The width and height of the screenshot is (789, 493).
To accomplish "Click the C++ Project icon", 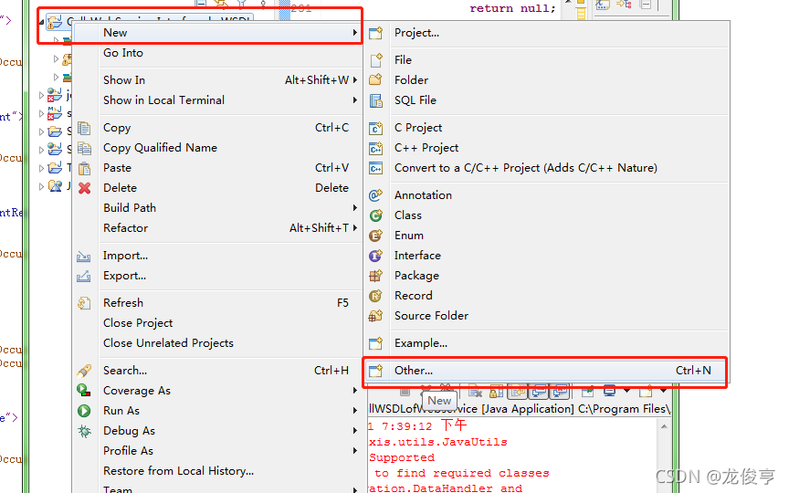I will pyautogui.click(x=376, y=148).
